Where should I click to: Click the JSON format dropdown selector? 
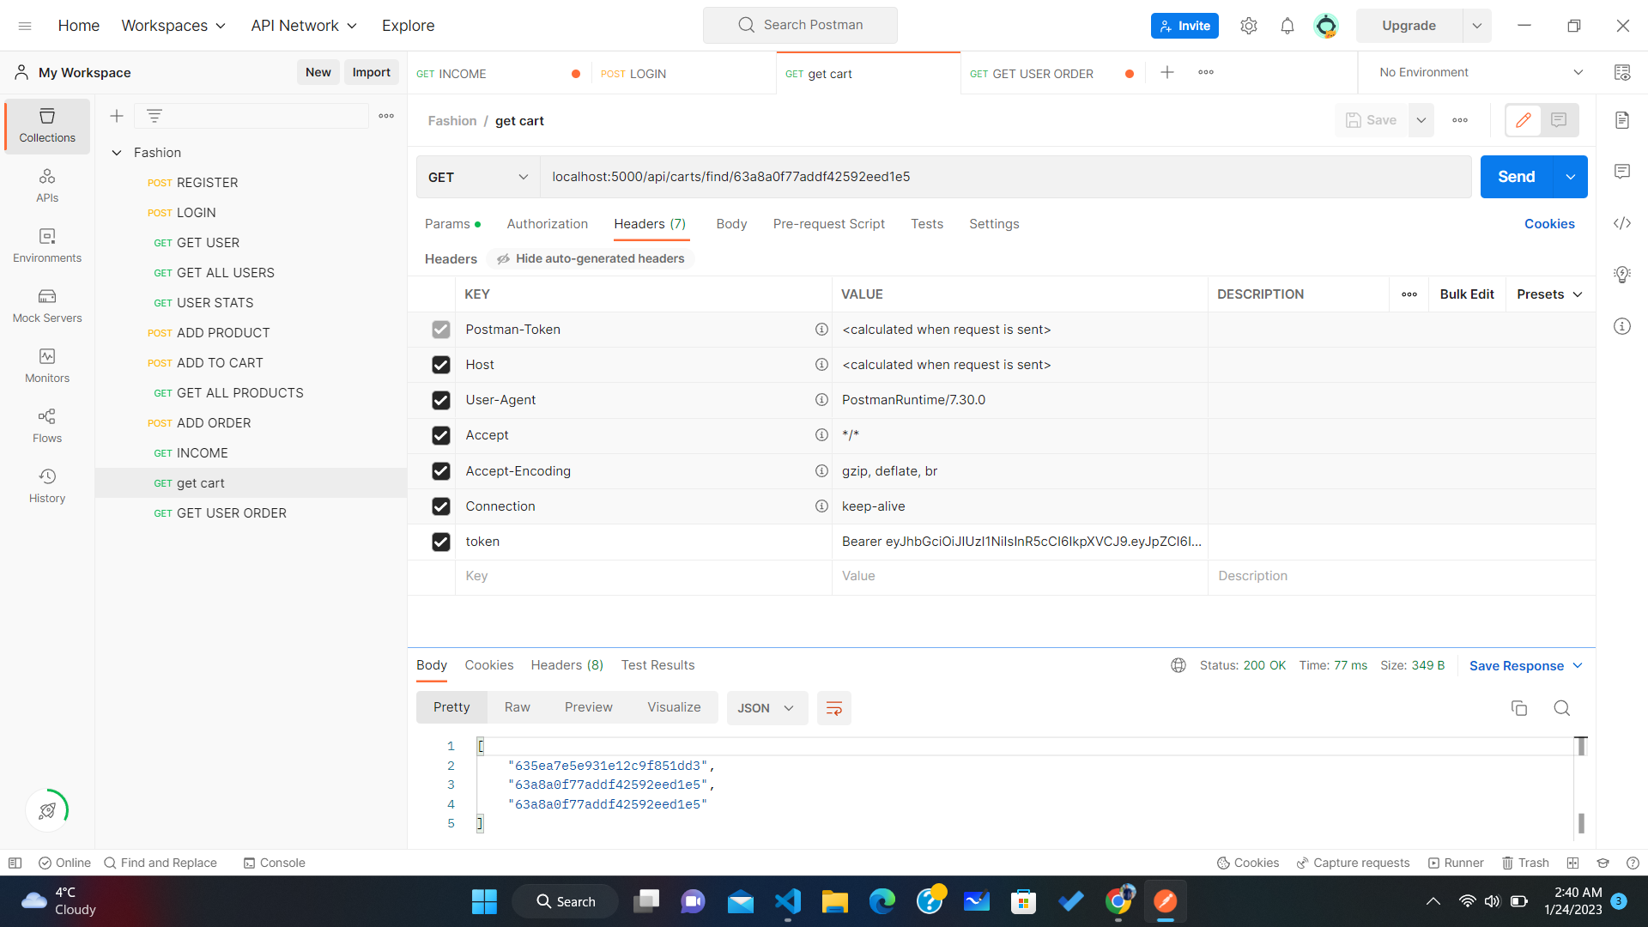pyautogui.click(x=764, y=707)
